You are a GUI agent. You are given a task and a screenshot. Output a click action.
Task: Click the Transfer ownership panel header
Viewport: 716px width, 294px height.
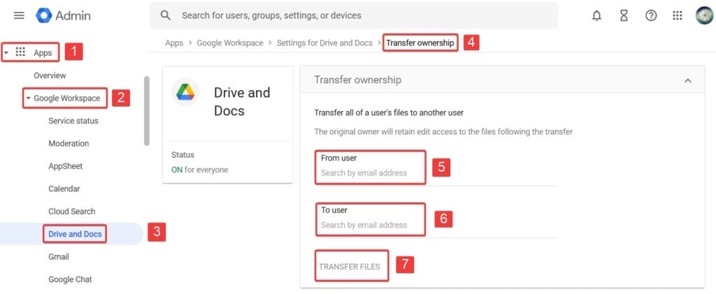coord(502,80)
